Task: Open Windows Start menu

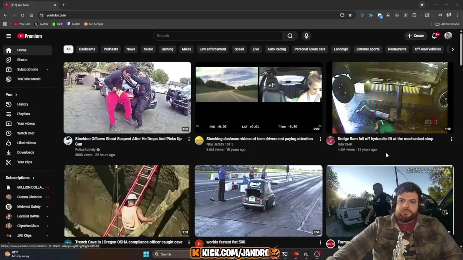Action: coord(146,254)
